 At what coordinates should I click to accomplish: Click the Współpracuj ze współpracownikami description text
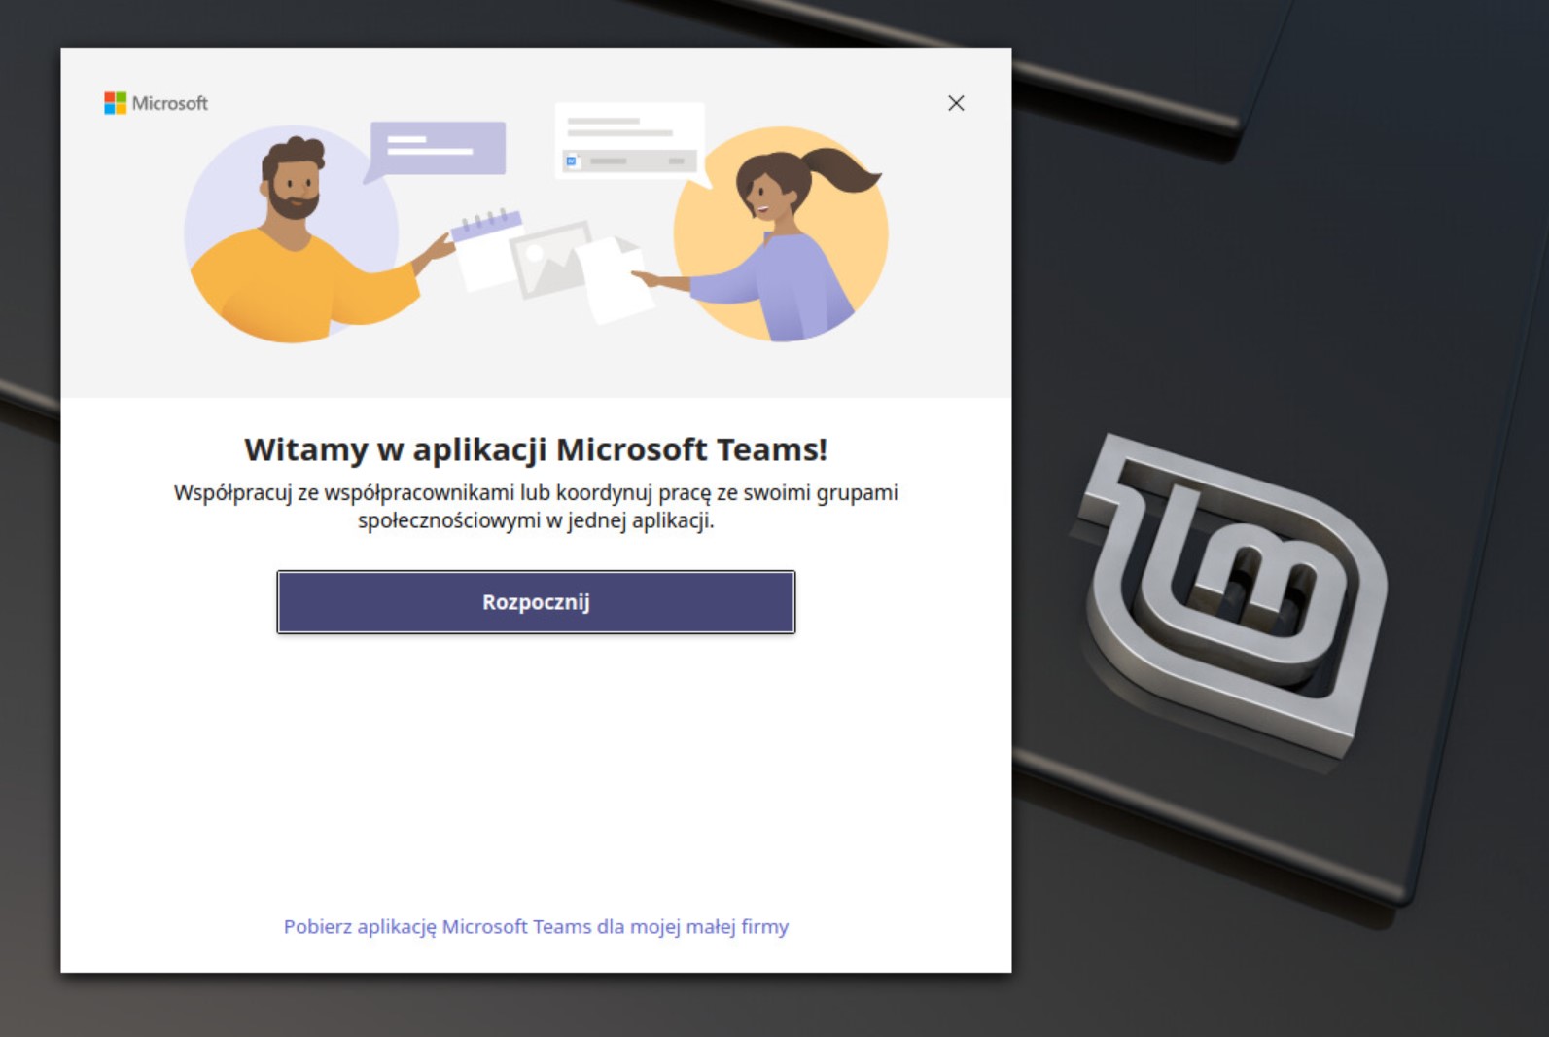tap(536, 506)
